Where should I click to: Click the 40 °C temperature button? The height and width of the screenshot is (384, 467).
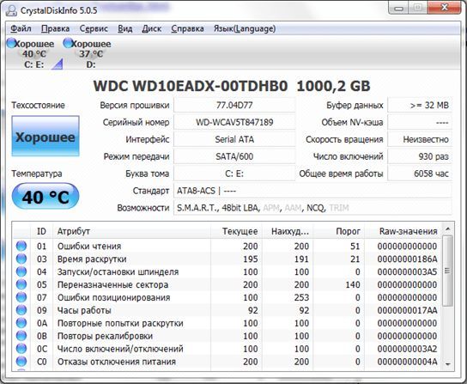tap(45, 197)
